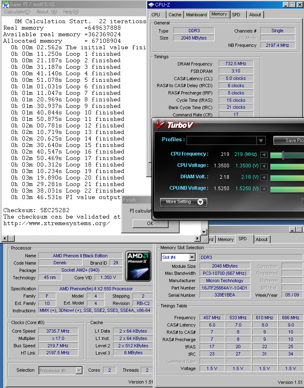The image size is (304, 388).
Task: Decrease CPU/NB Voltage with left arrow
Action: tap(264, 189)
